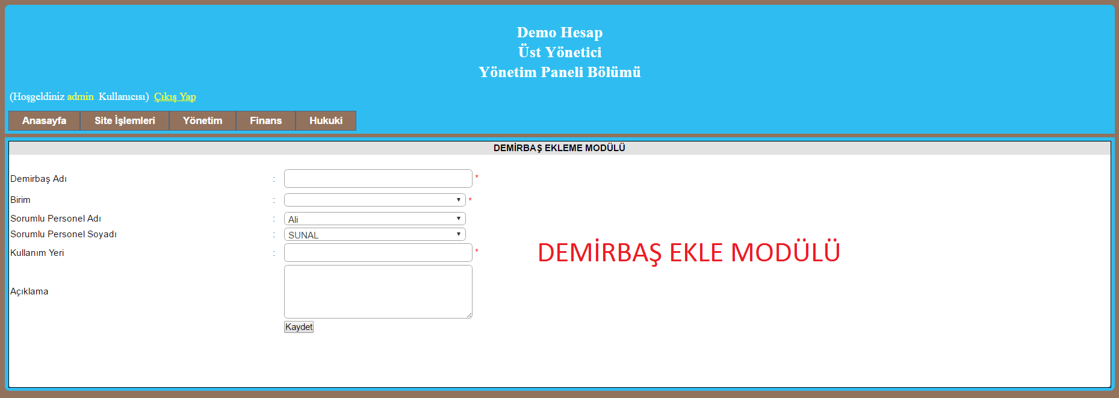Screen dimensions: 1119x398
Task: Click the red DEMİRBAŞ EKLE MODÜLÜ text
Action: [688, 252]
